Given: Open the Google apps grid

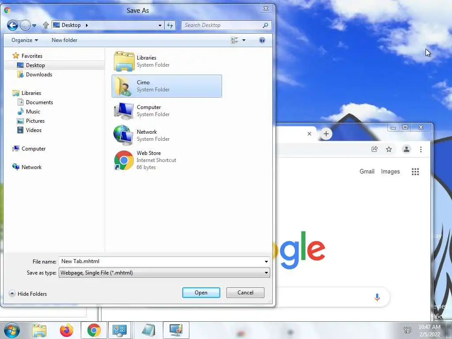Looking at the screenshot, I should click(x=415, y=172).
